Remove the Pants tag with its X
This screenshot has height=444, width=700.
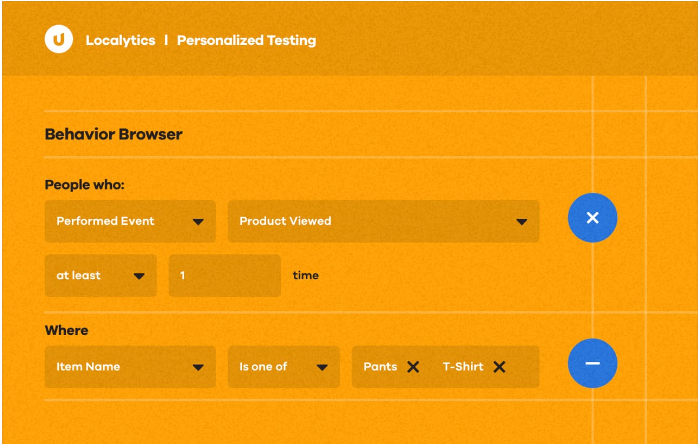pyautogui.click(x=413, y=367)
